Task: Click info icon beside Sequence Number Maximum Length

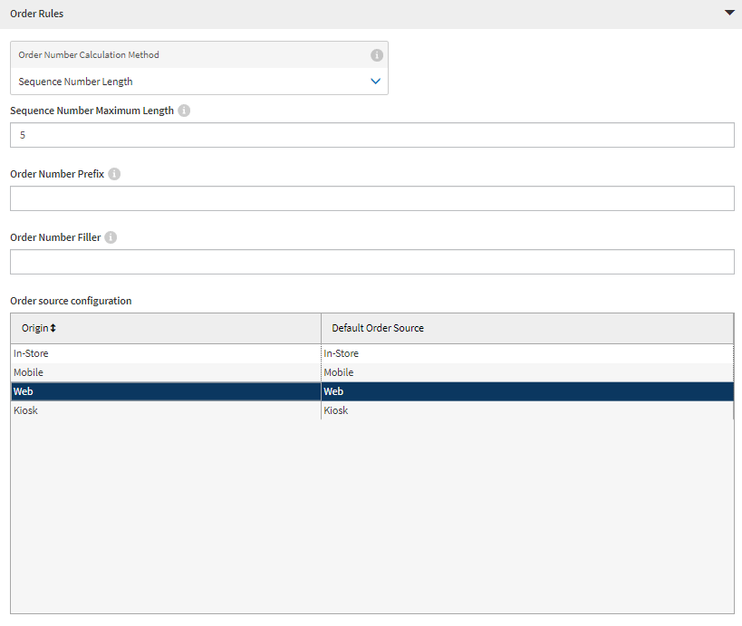Action: (184, 111)
